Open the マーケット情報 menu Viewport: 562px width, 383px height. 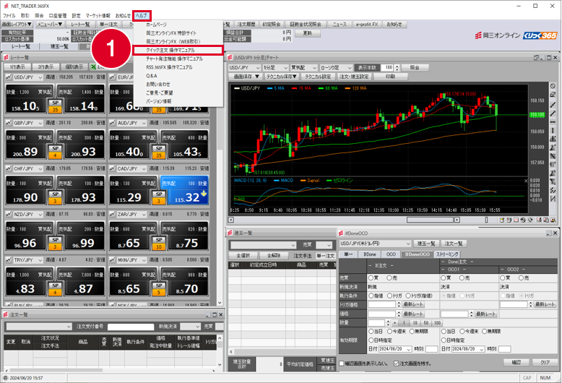coord(98,16)
